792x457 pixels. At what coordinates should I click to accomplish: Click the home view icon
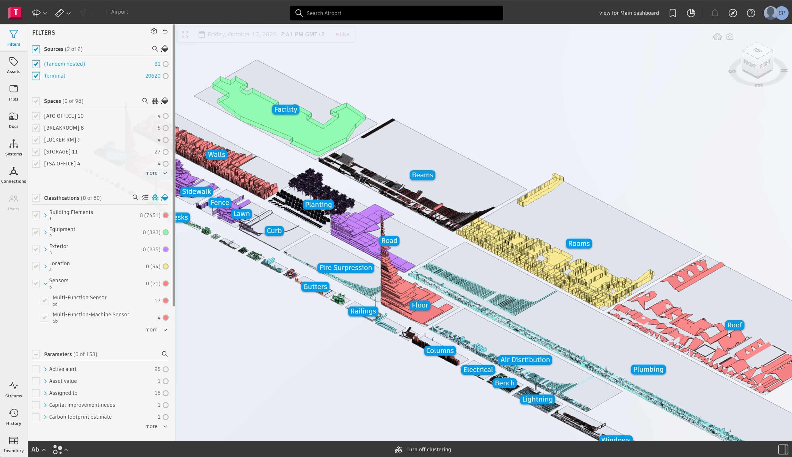[x=717, y=37]
